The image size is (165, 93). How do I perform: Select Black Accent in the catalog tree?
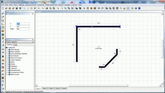15,74
